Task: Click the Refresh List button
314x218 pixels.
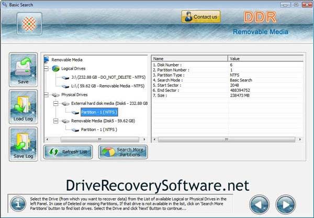Action: tap(68, 152)
